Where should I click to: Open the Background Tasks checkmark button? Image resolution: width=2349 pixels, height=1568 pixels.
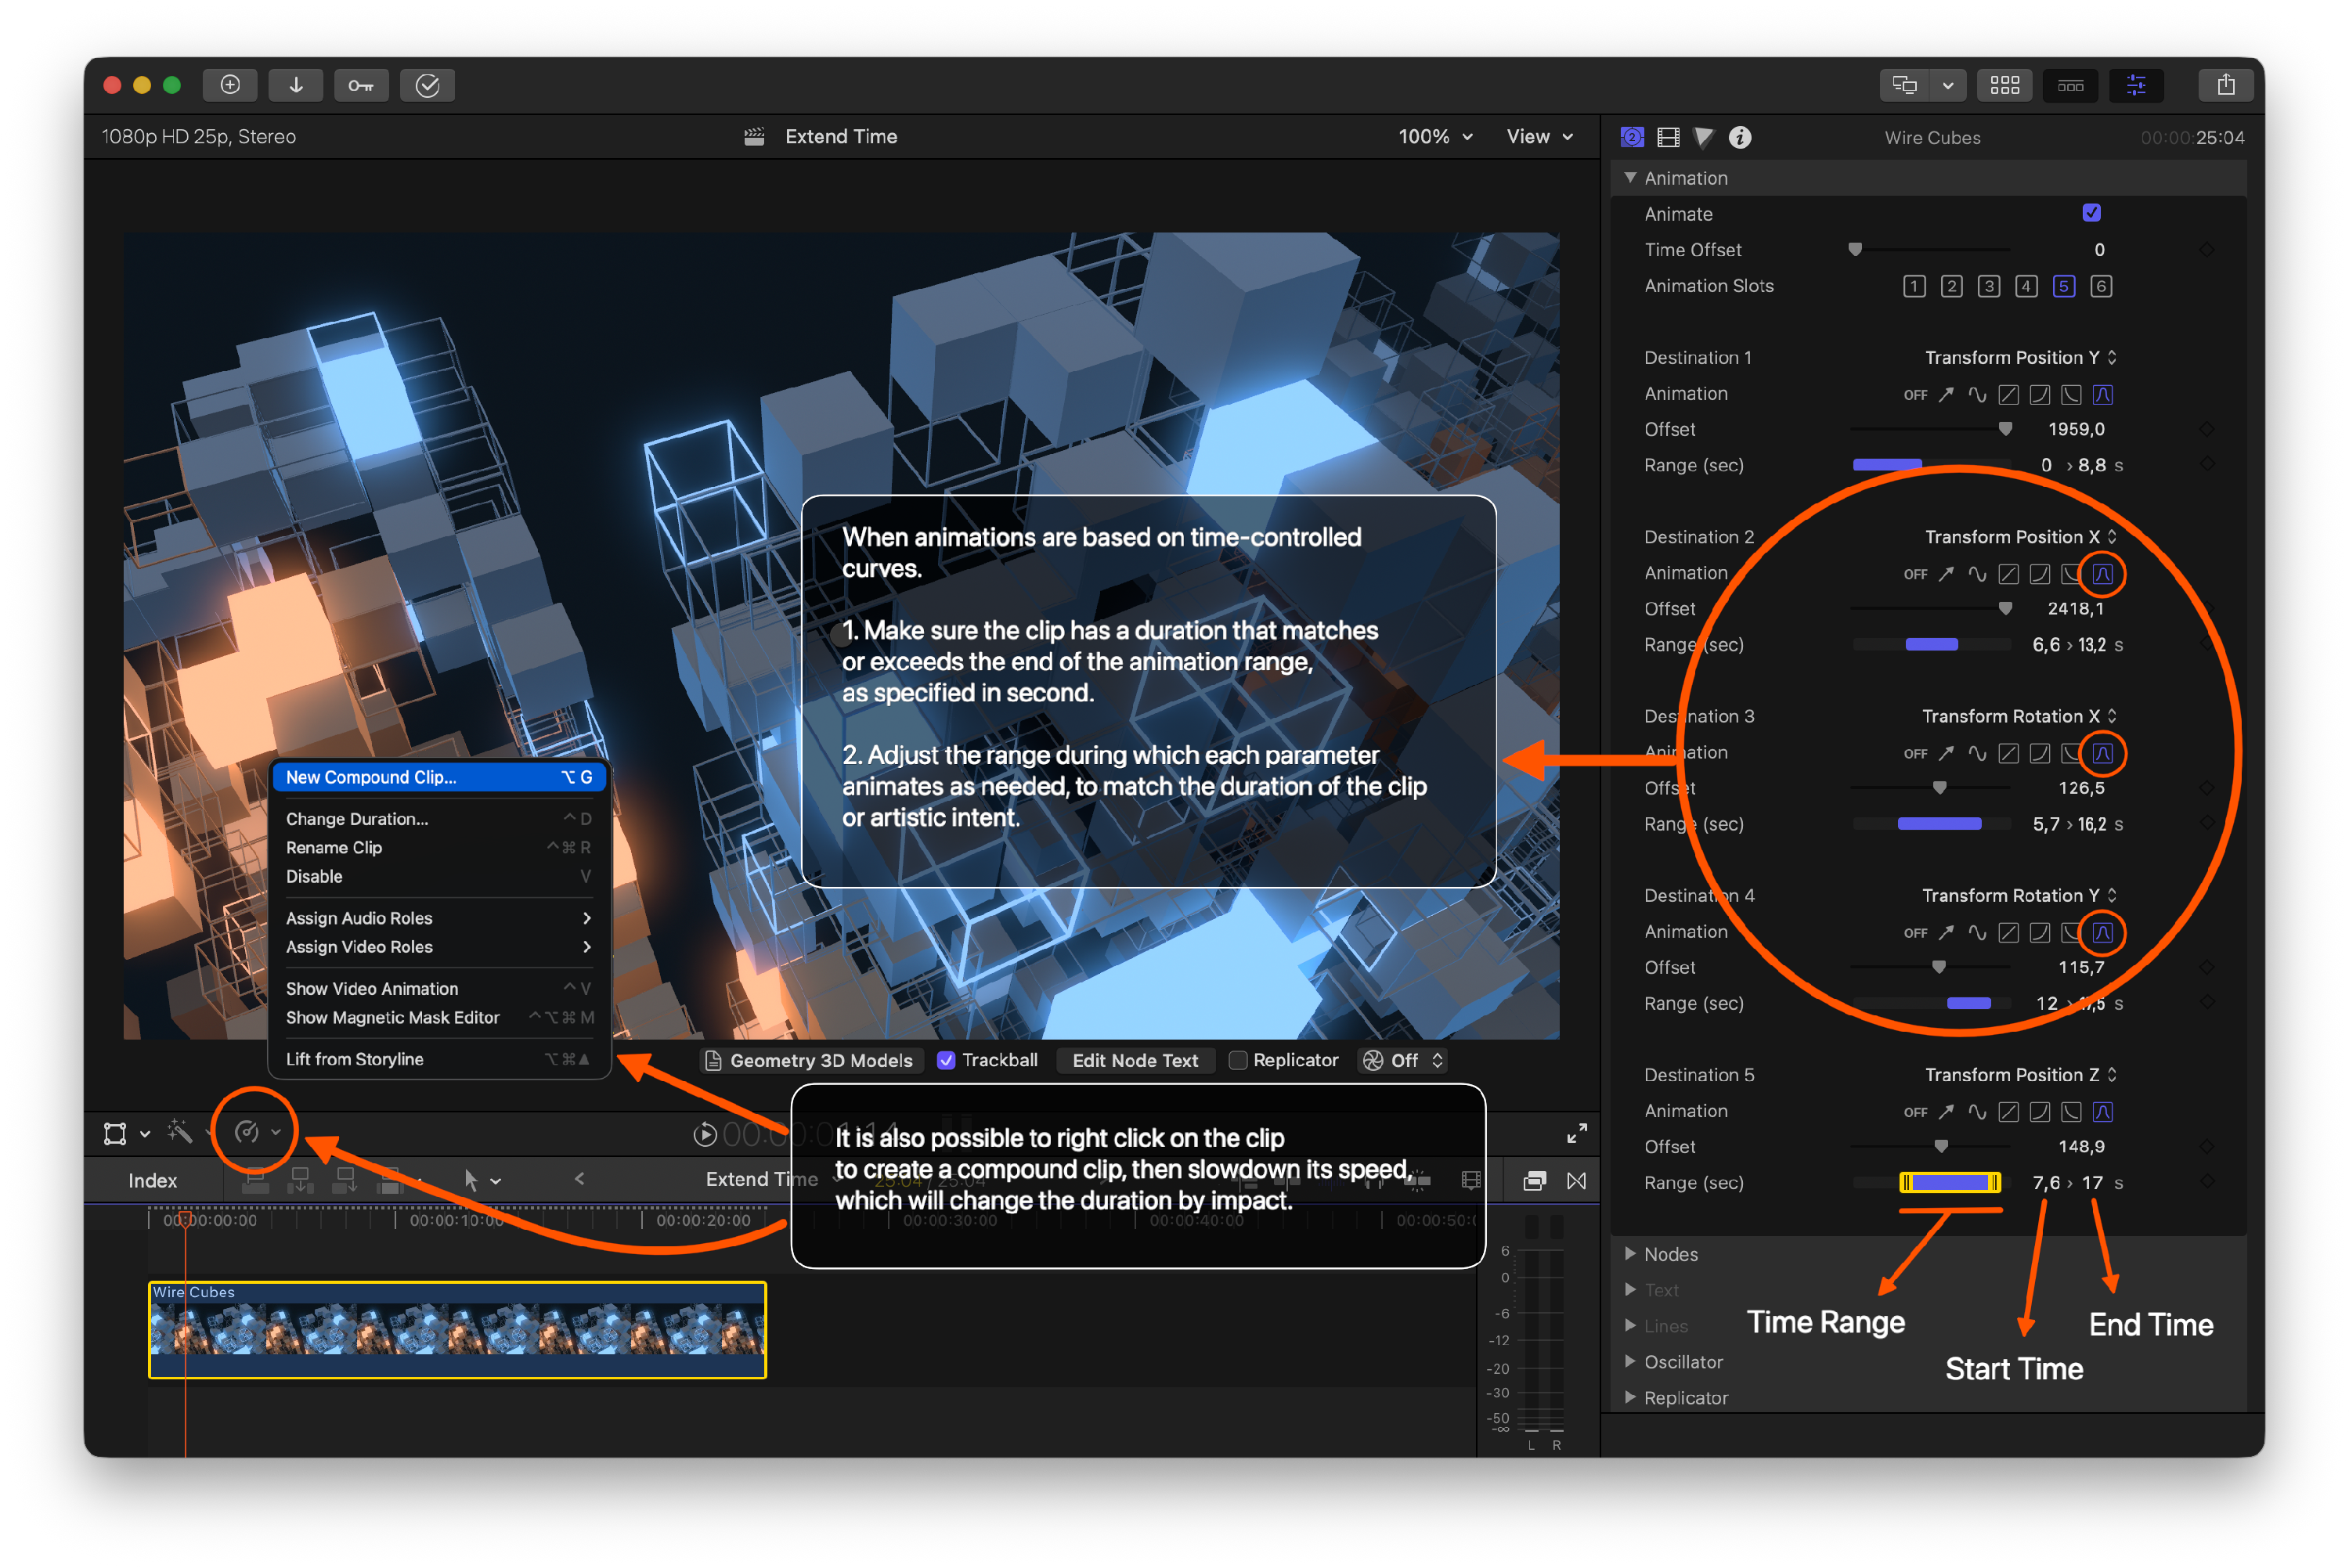pyautogui.click(x=427, y=85)
